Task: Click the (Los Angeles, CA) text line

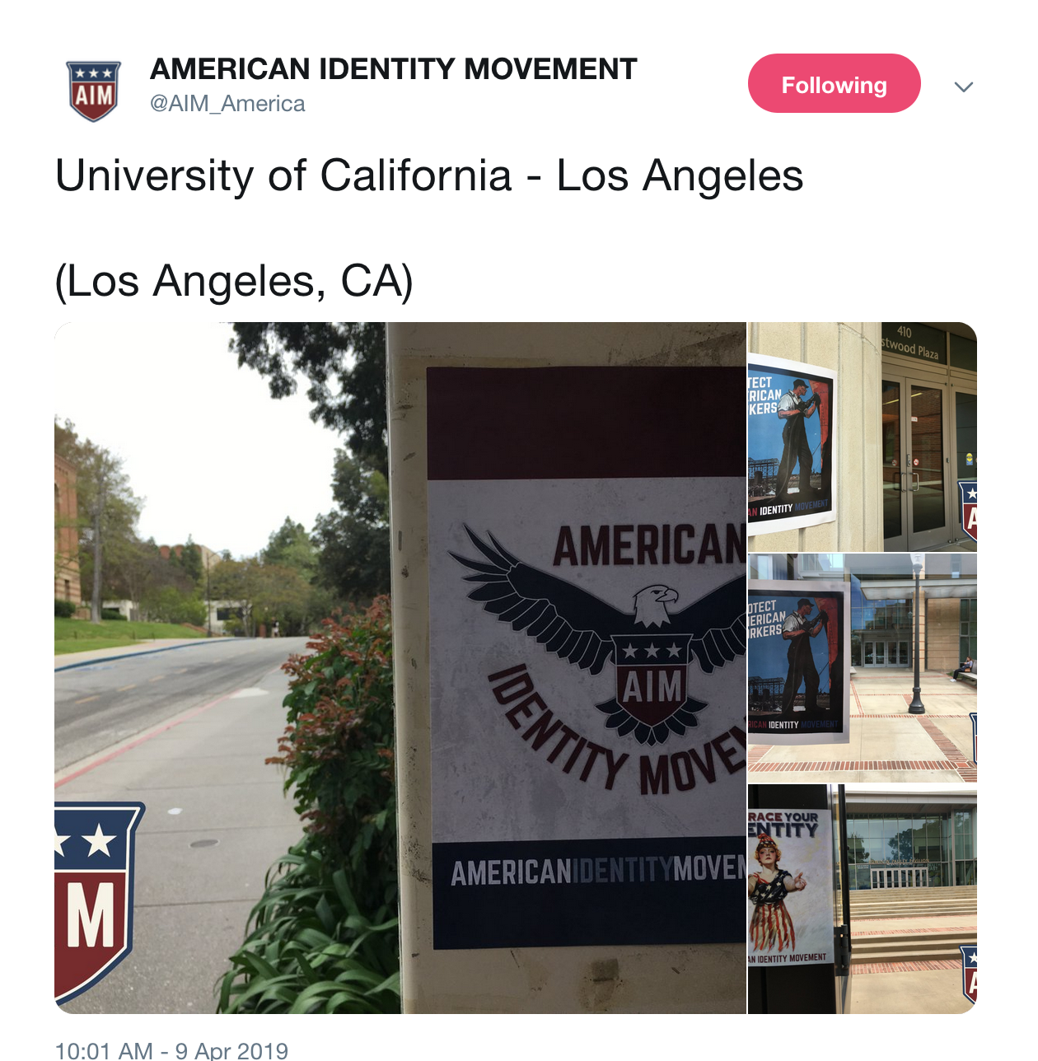Action: [x=234, y=281]
